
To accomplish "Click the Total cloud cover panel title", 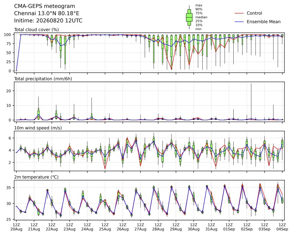I will (x=37, y=30).
